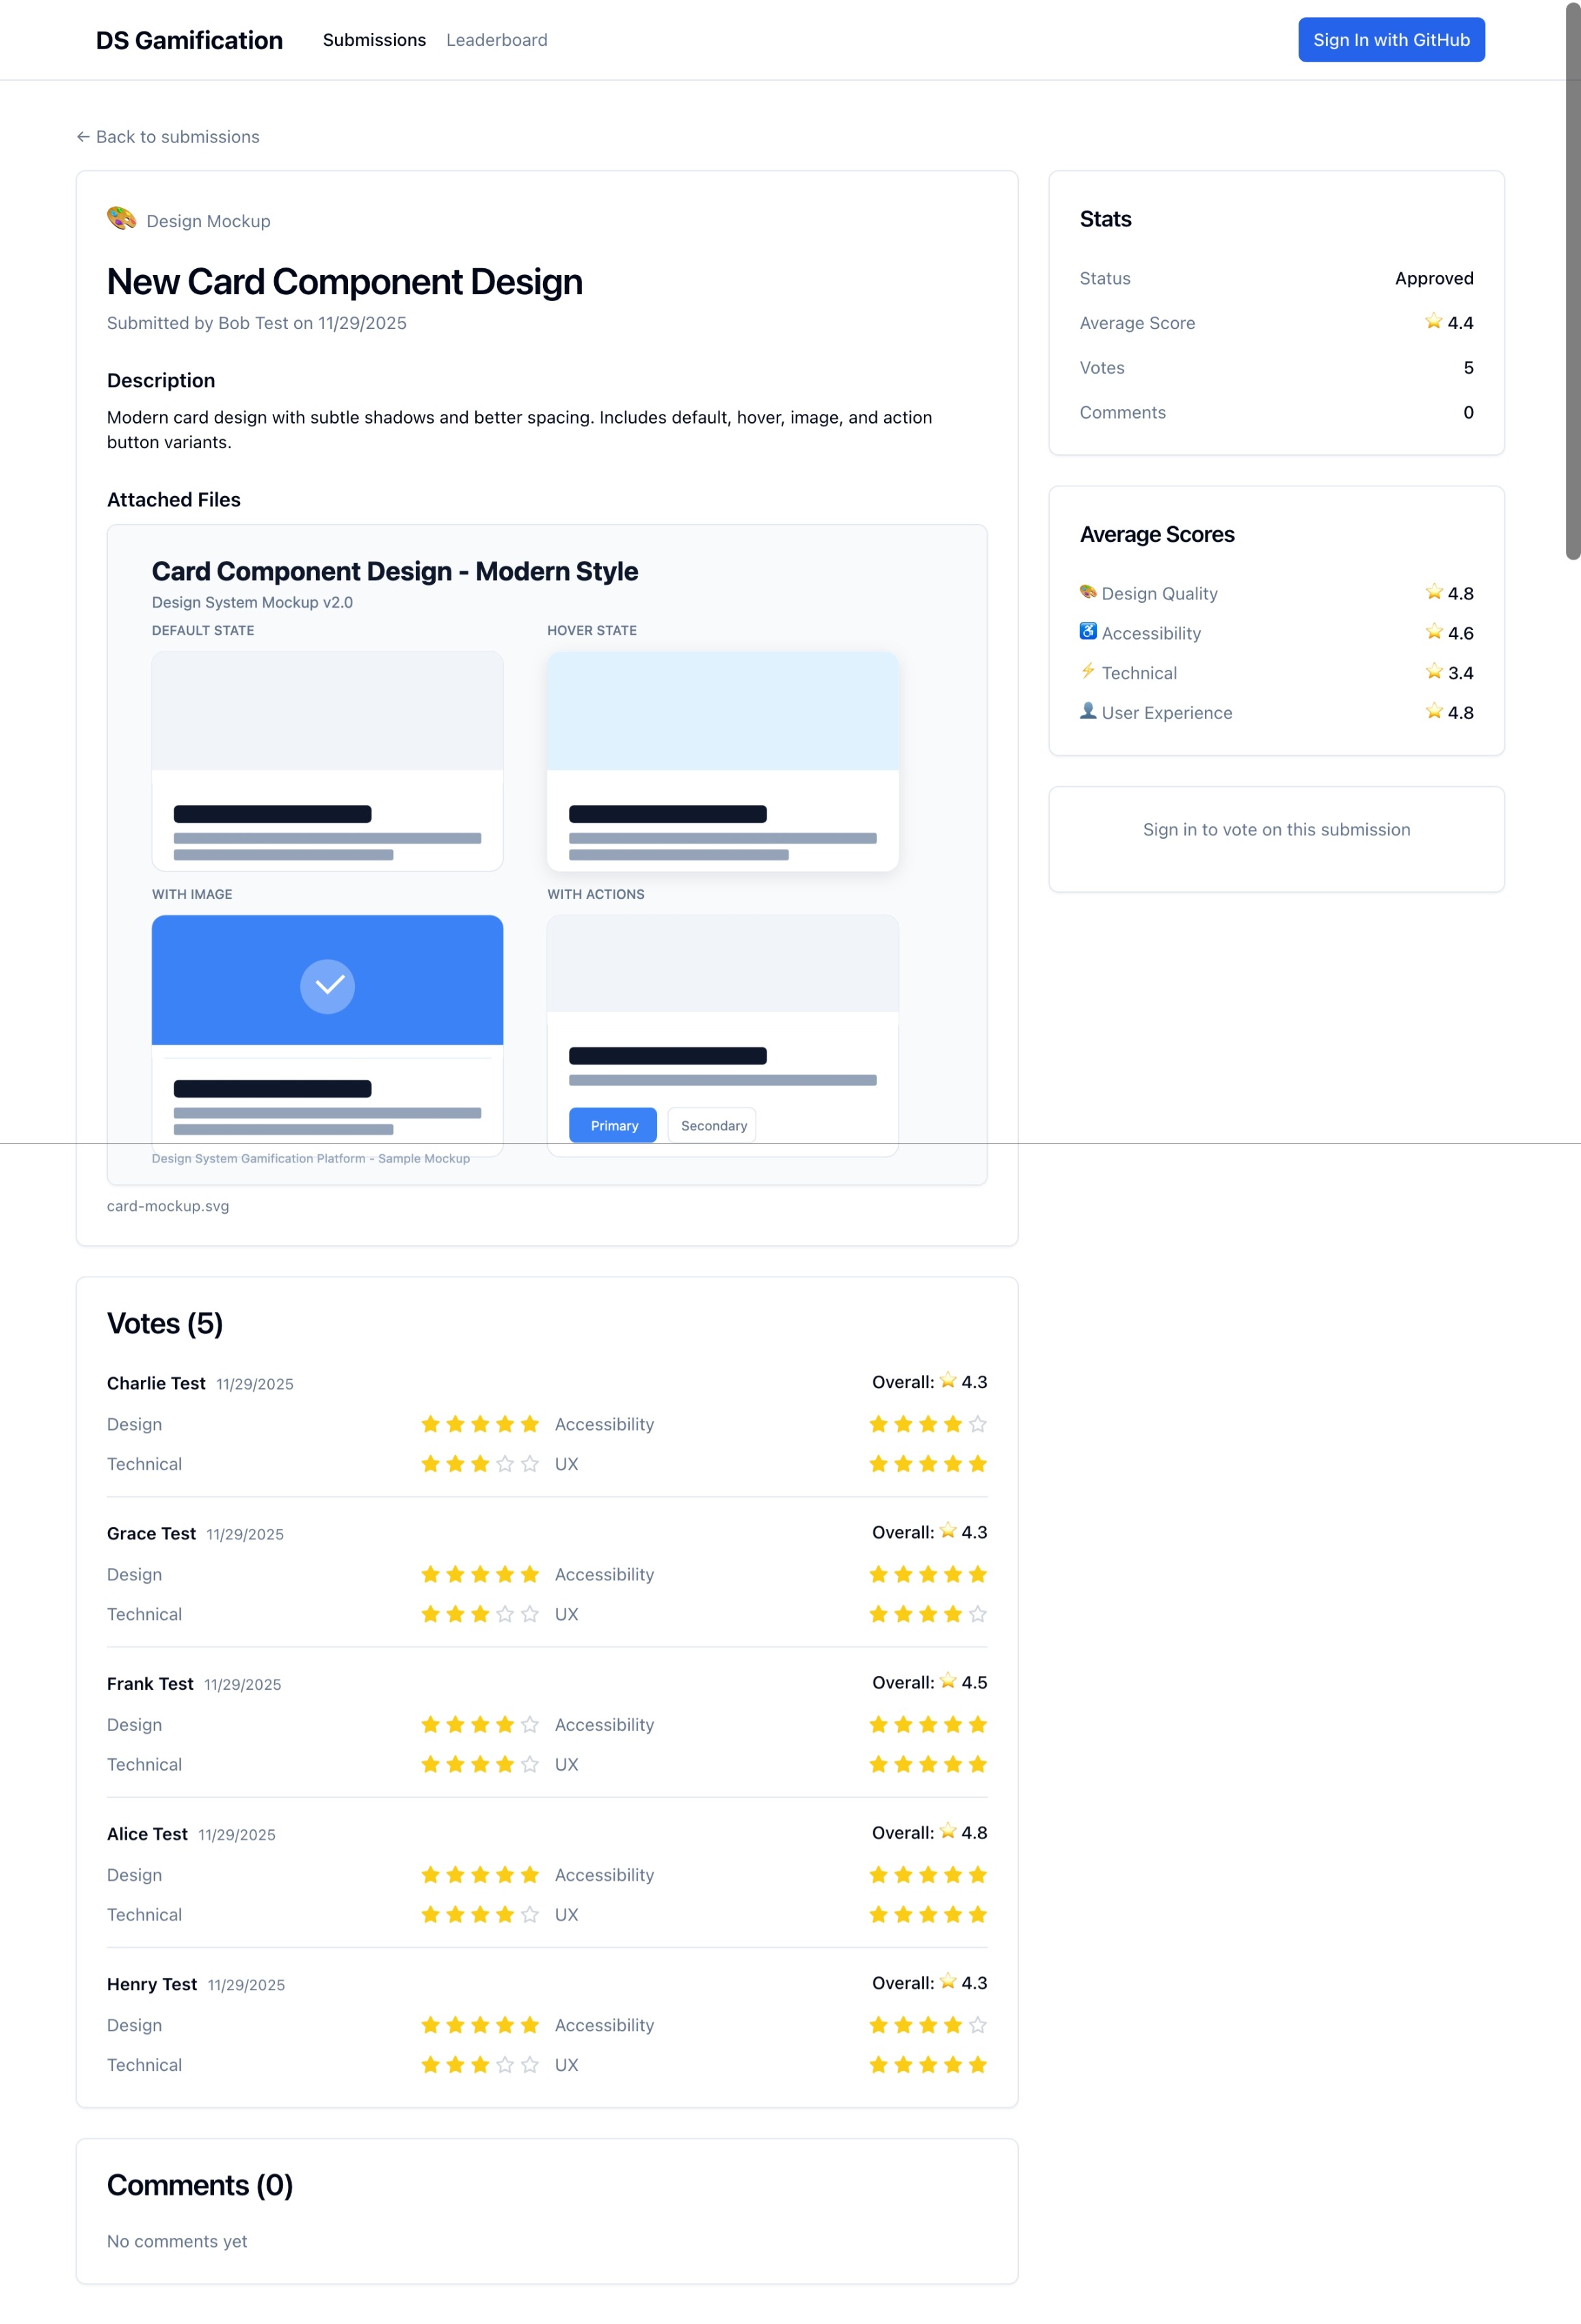This screenshot has width=1581, height=2324.
Task: Click Secondary button in mockup preview
Action: click(713, 1125)
